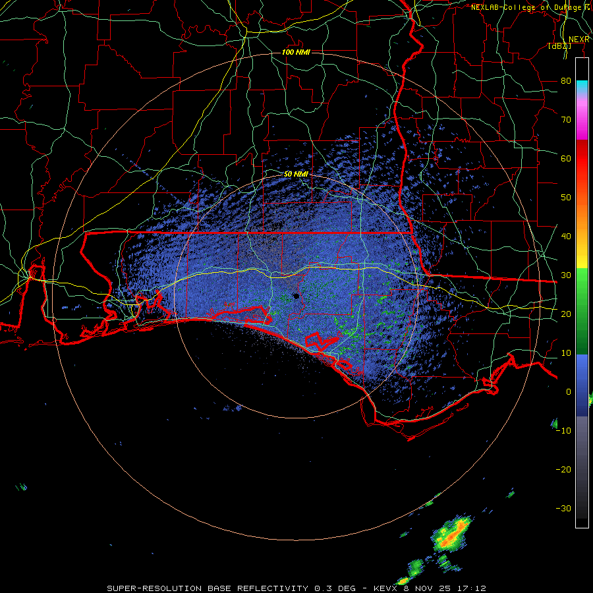593x593 pixels.
Task: Select the 70 value on dBZ scale
Action: click(x=566, y=120)
